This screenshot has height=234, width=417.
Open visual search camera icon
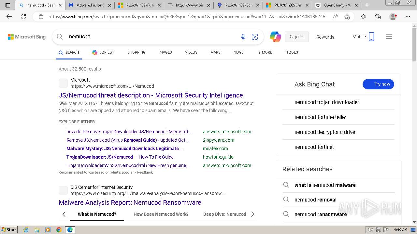(255, 37)
